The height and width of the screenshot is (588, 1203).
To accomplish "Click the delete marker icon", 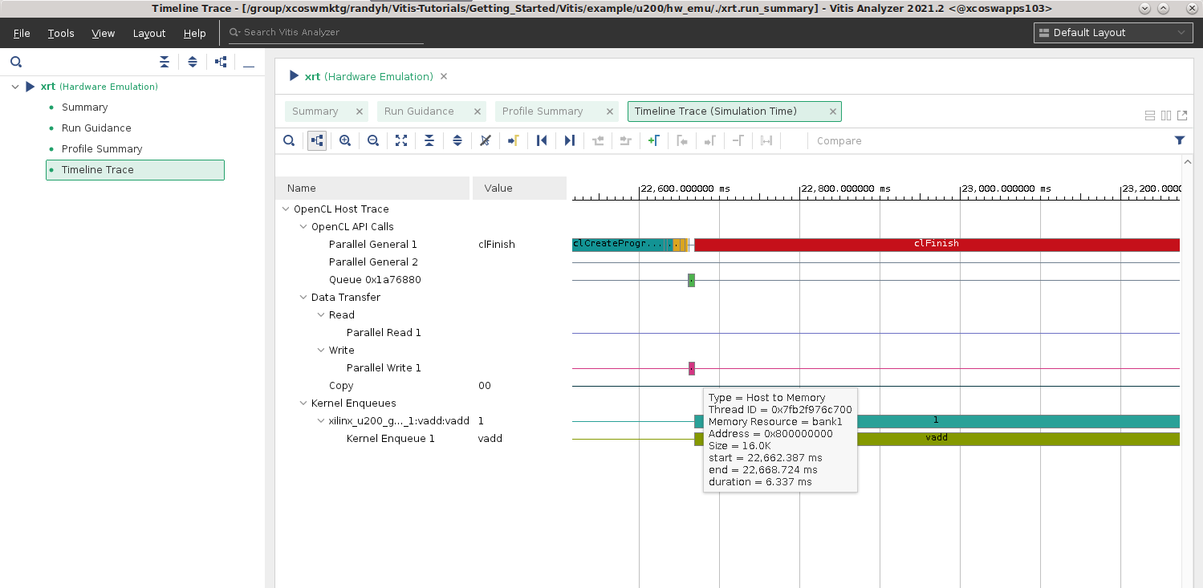I will pos(738,140).
